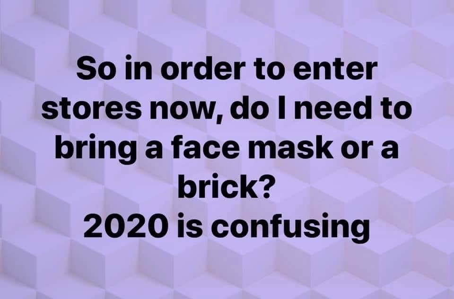Click the word "mask" in the meme text
Viewport: 454px width, 299px height.
pos(291,149)
